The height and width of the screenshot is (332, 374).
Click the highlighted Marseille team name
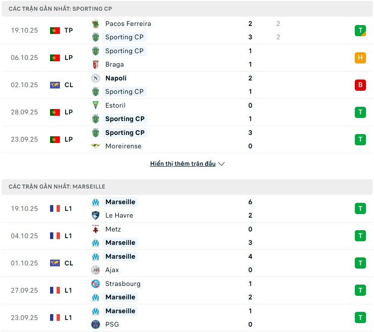120,202
